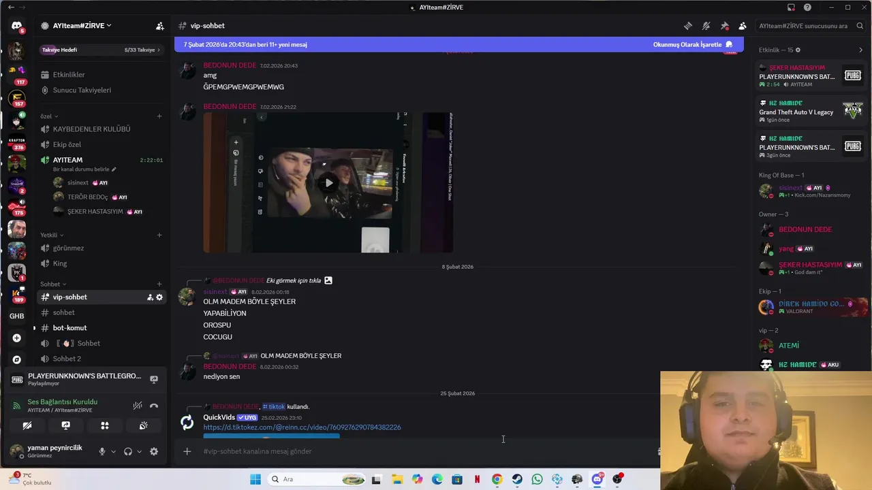Share PUBG screen stream icon
The height and width of the screenshot is (490, 872).
[154, 379]
